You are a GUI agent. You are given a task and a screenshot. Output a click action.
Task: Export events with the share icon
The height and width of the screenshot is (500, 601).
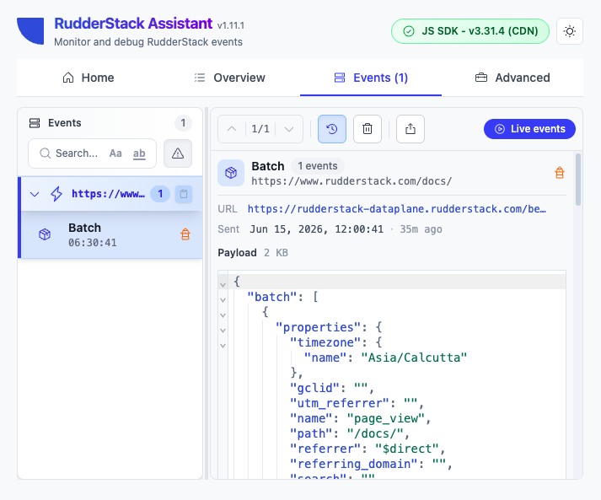coord(411,129)
